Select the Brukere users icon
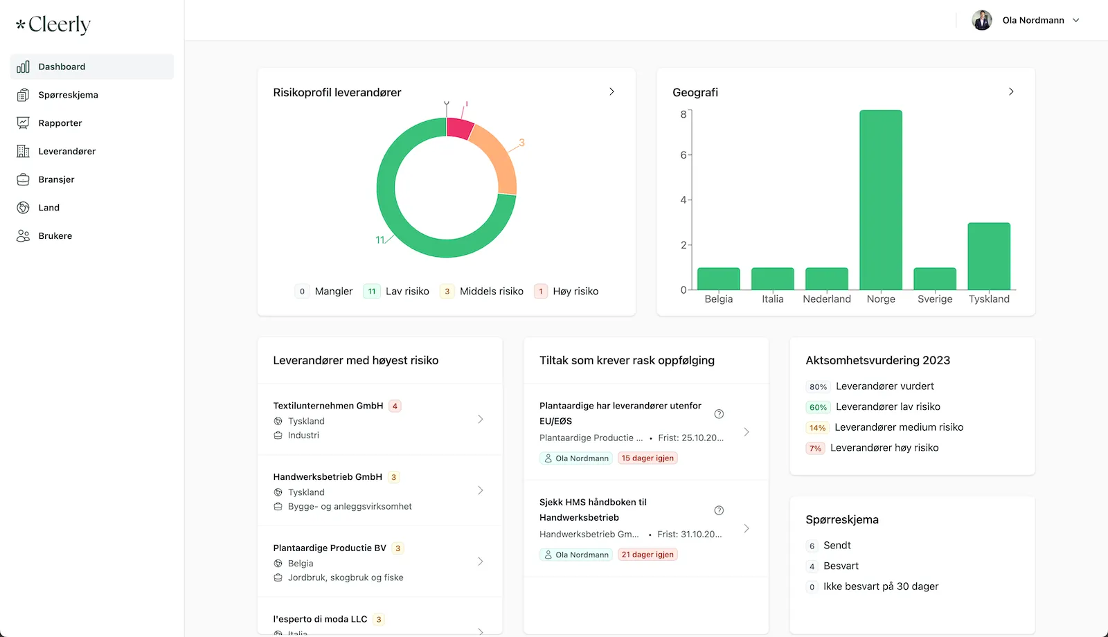This screenshot has width=1108, height=637. pos(21,235)
